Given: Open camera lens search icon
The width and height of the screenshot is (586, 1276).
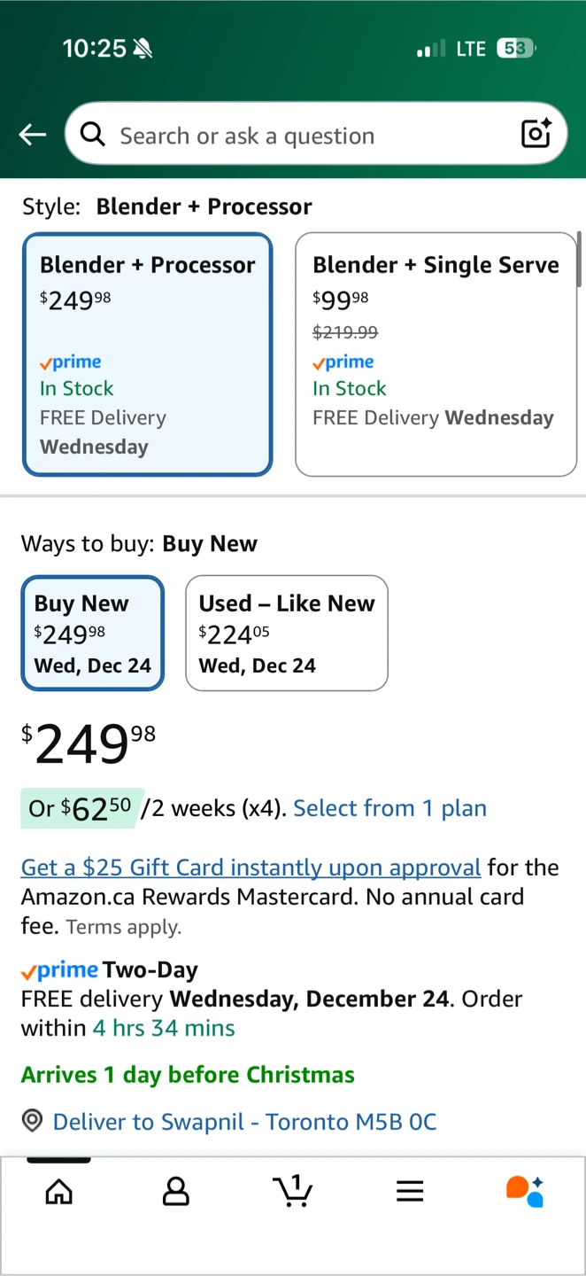Looking at the screenshot, I should (536, 134).
